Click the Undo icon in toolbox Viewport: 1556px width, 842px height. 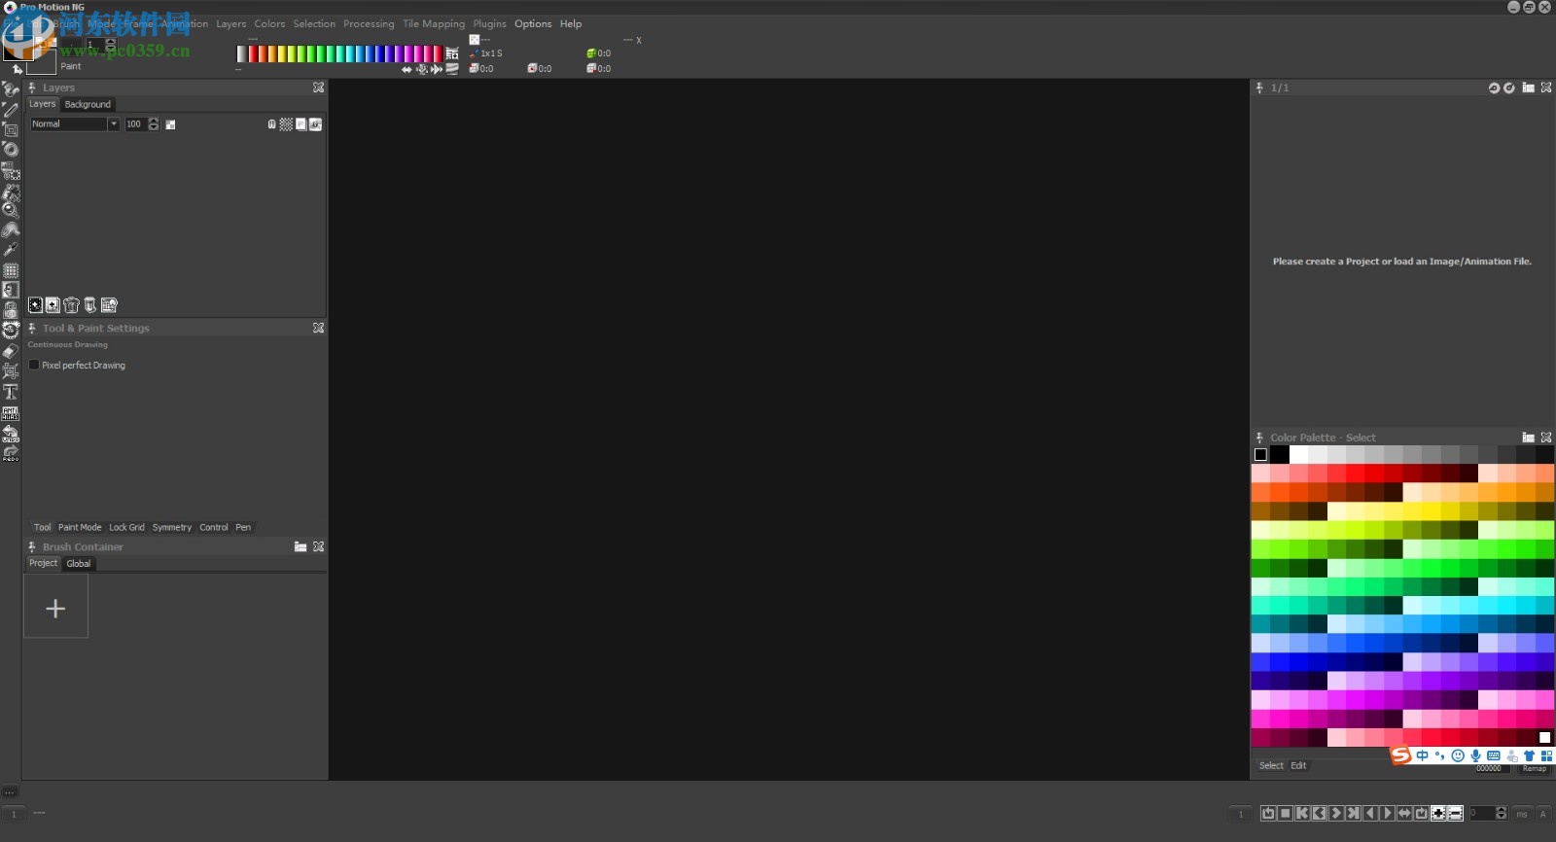point(11,433)
